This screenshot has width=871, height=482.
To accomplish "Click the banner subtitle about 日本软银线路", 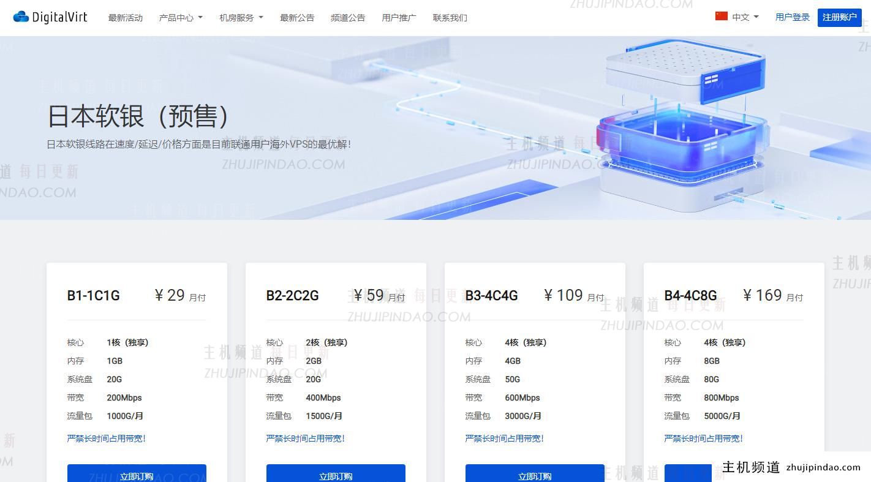I will 199,145.
